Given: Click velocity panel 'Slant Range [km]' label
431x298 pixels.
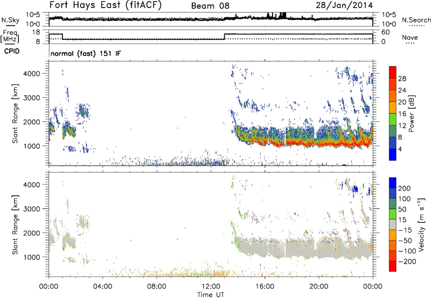Looking at the screenshot, I should click(15, 224).
